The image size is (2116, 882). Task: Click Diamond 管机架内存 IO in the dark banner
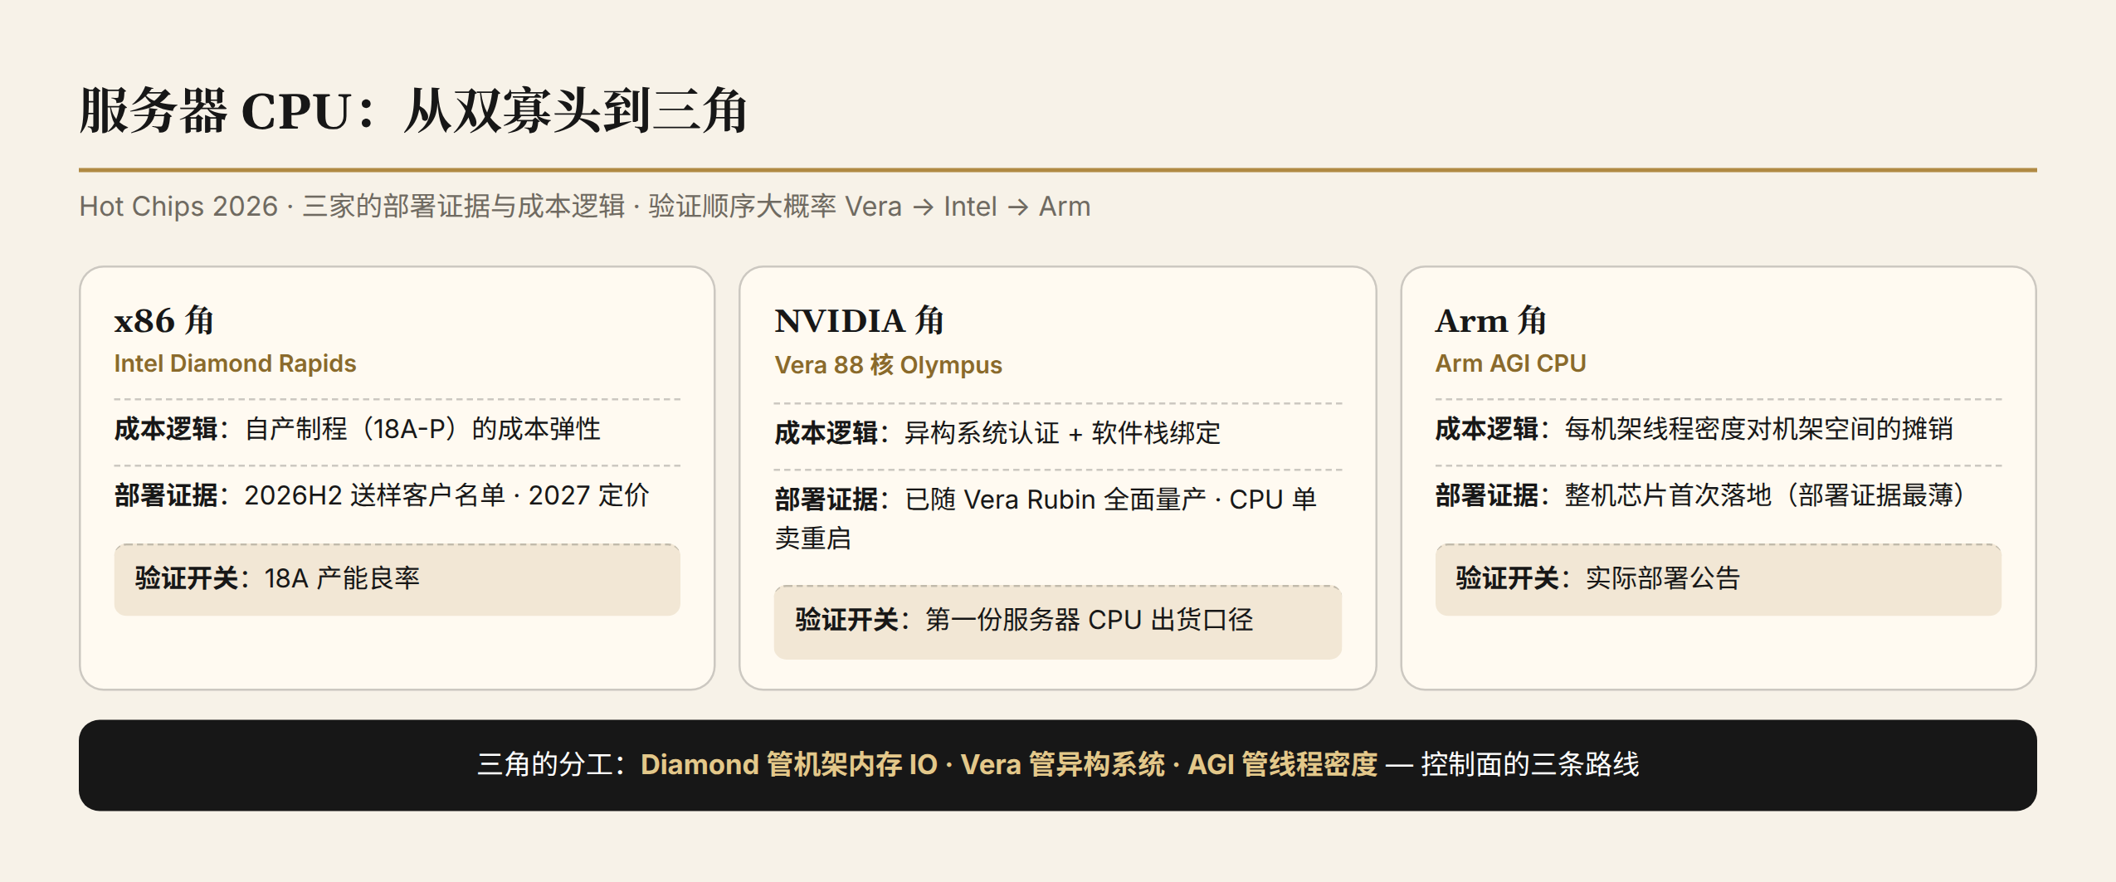(788, 764)
